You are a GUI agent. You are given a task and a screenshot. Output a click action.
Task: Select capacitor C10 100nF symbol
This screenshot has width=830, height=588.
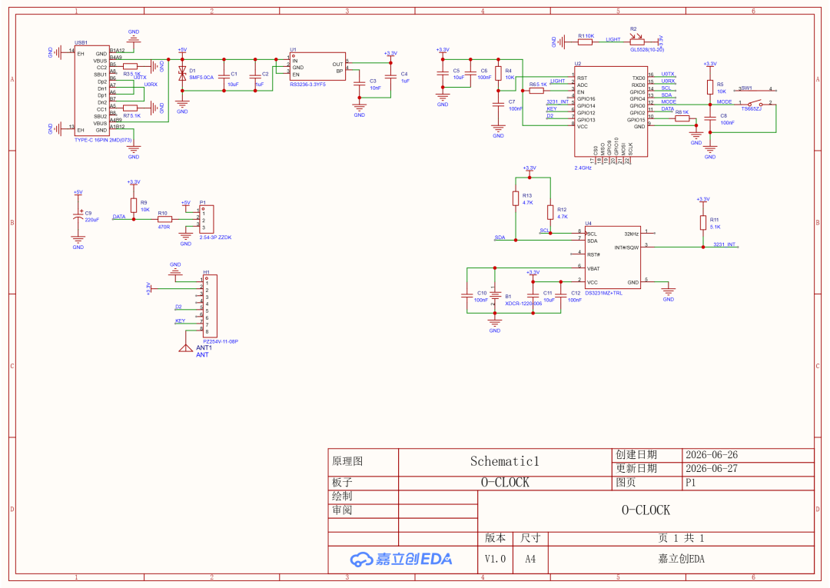pos(467,296)
